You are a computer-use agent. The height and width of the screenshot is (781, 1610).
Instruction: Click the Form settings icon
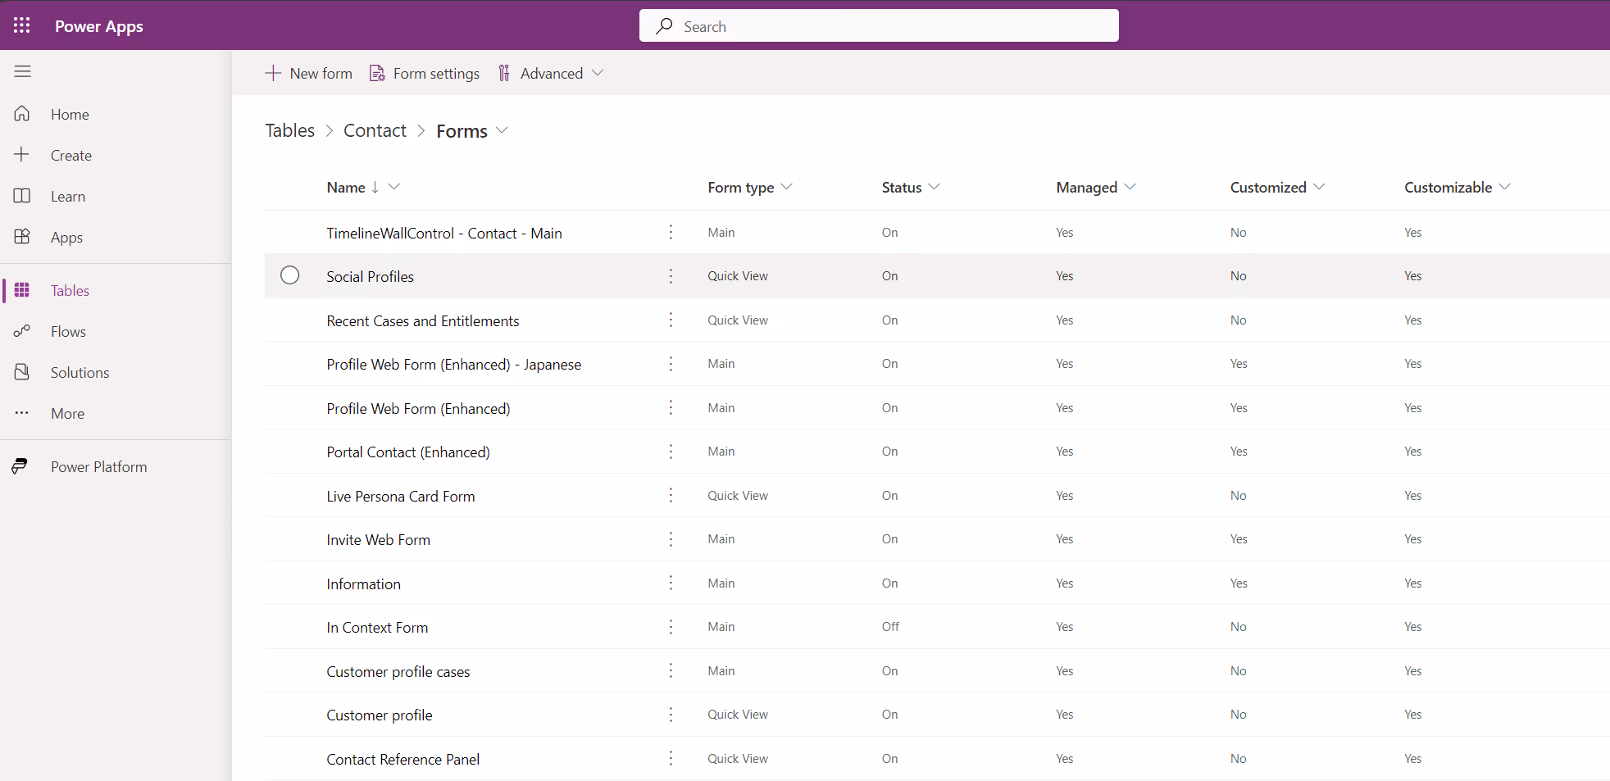click(x=377, y=73)
